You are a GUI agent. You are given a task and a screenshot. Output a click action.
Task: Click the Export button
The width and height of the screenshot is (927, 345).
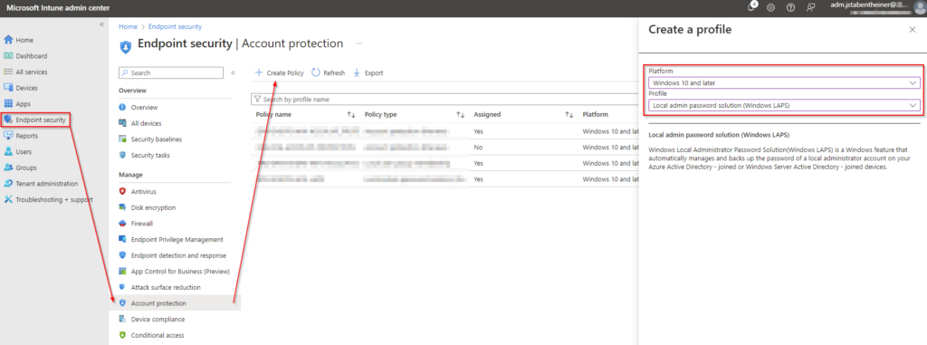point(368,72)
